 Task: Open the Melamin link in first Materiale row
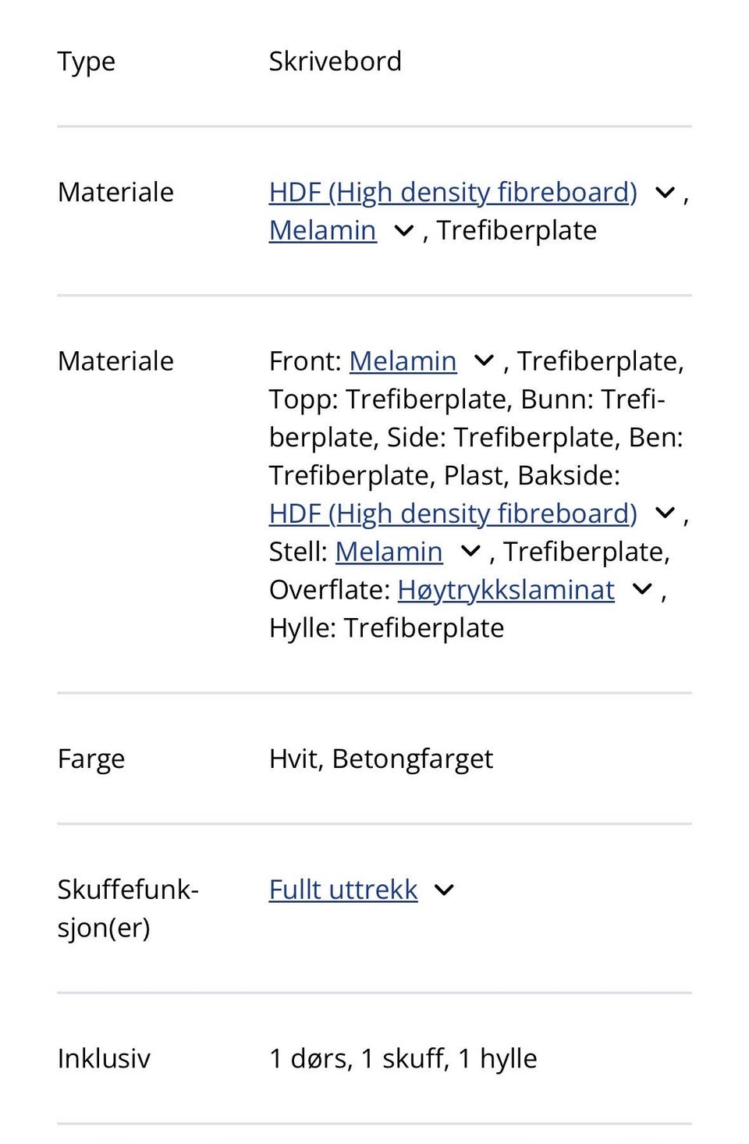pyautogui.click(x=322, y=229)
